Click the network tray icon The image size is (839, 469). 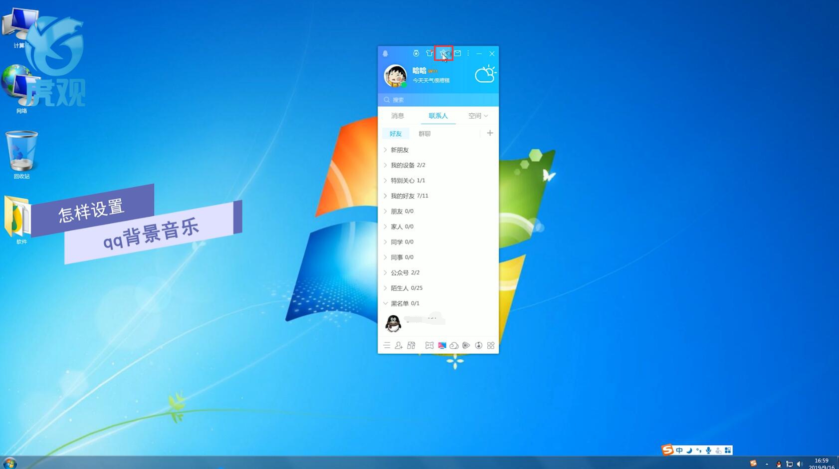(x=789, y=464)
